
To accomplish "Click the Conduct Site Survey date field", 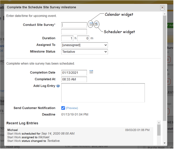I will click(x=74, y=25).
